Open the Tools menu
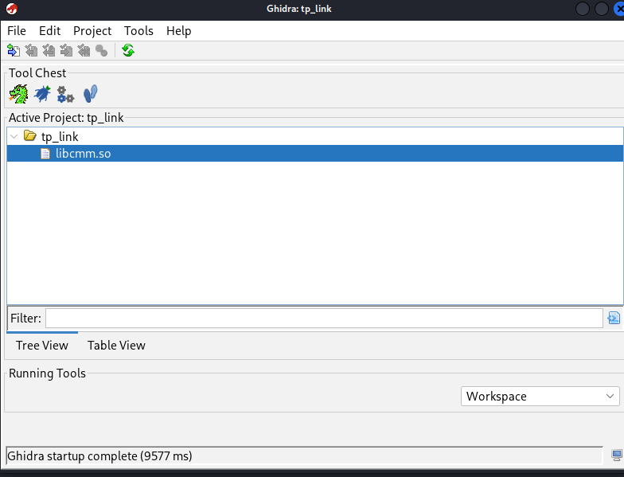 (x=138, y=30)
